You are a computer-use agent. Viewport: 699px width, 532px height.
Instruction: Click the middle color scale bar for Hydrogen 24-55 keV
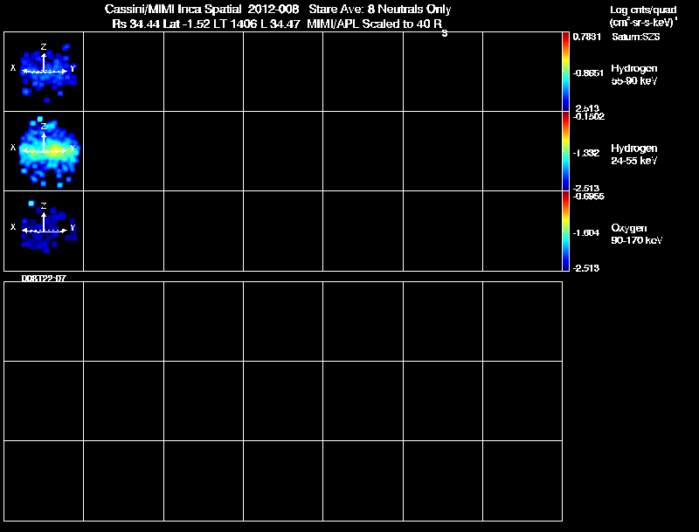pyautogui.click(x=565, y=151)
